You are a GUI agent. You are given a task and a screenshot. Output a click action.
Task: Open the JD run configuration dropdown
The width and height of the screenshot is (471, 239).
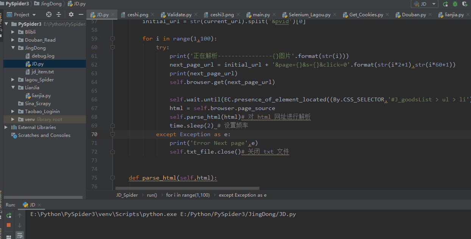point(424,4)
